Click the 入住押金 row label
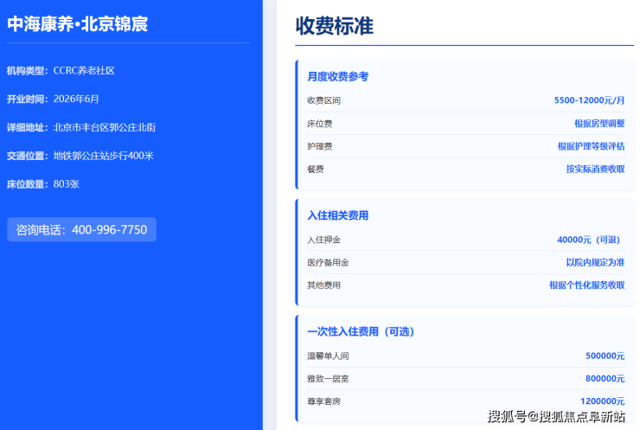Viewport: 640px width, 430px height. click(x=323, y=240)
